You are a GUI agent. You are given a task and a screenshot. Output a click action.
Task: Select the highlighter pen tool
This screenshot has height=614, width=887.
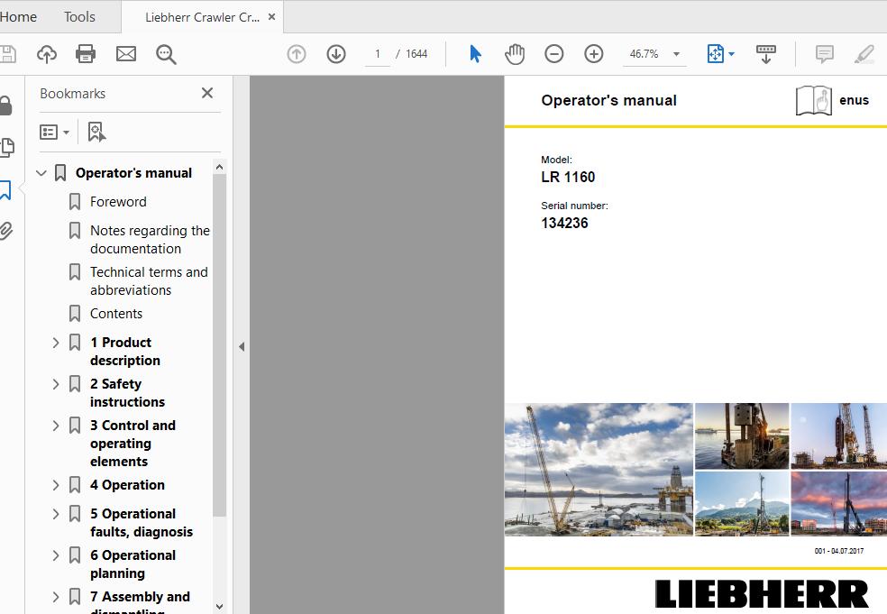point(864,54)
